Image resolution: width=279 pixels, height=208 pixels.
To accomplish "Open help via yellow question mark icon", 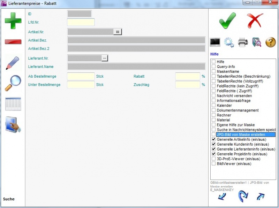I will (x=271, y=43).
